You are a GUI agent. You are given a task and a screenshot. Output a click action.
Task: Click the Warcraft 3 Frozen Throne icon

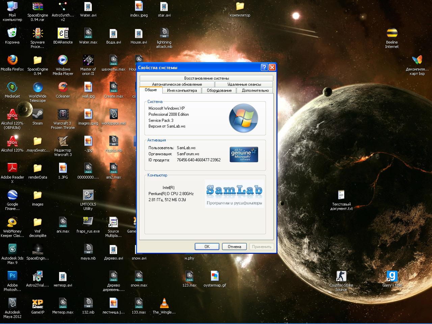tap(63, 114)
